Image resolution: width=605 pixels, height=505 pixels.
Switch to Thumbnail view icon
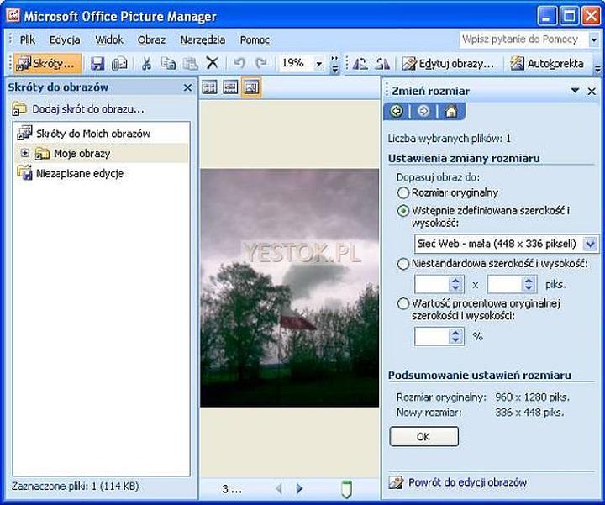209,87
